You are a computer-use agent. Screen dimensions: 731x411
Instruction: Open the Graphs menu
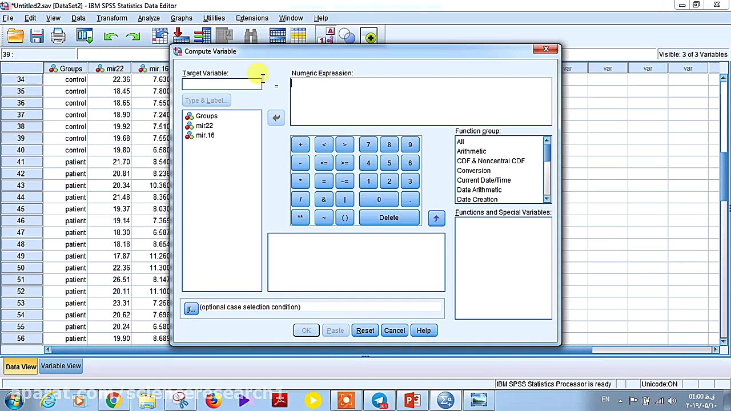[x=182, y=18]
